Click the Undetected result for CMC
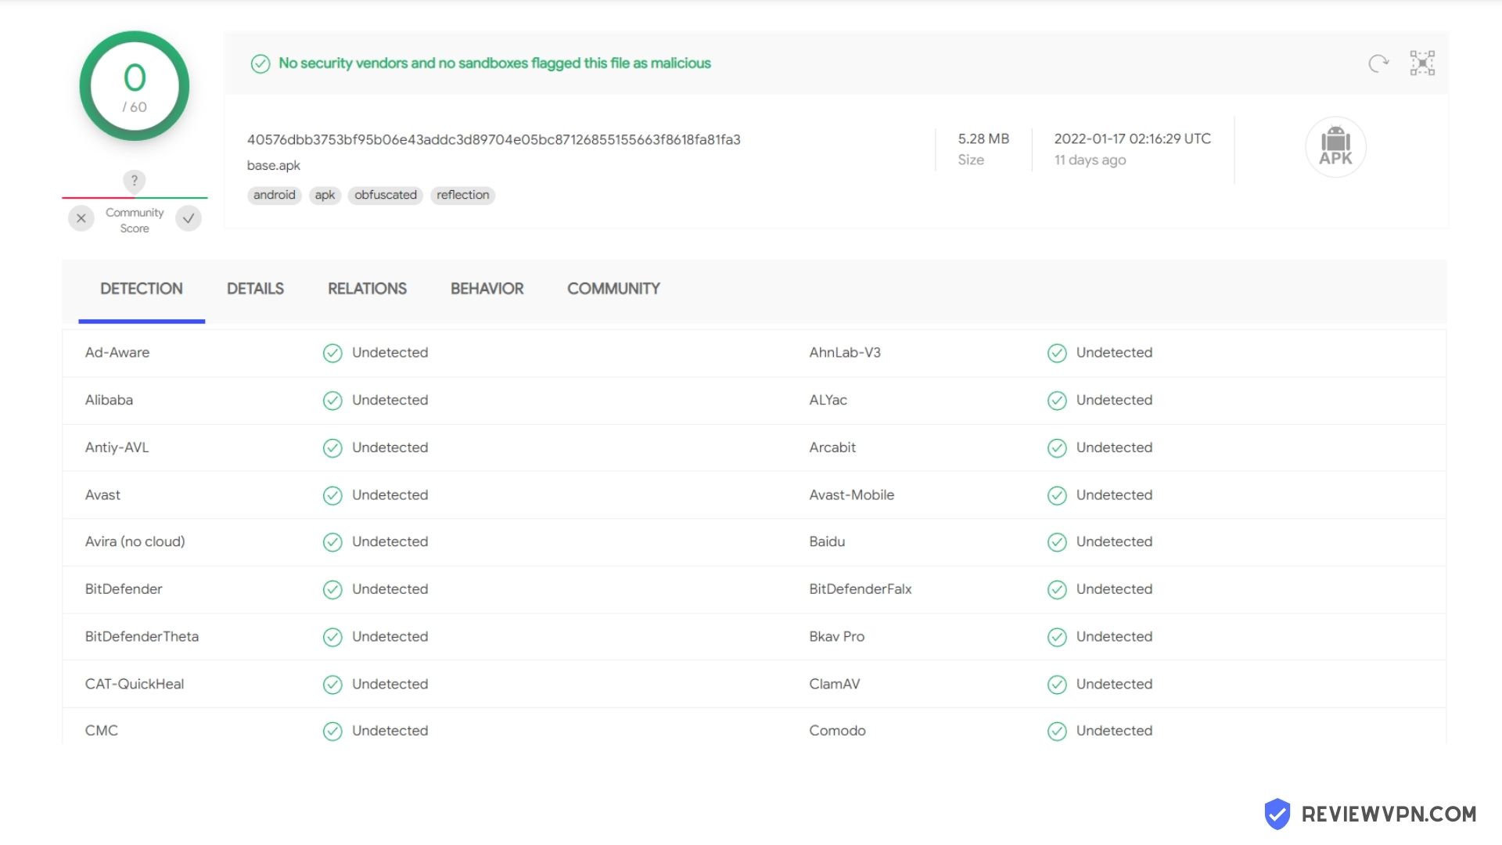 point(390,731)
